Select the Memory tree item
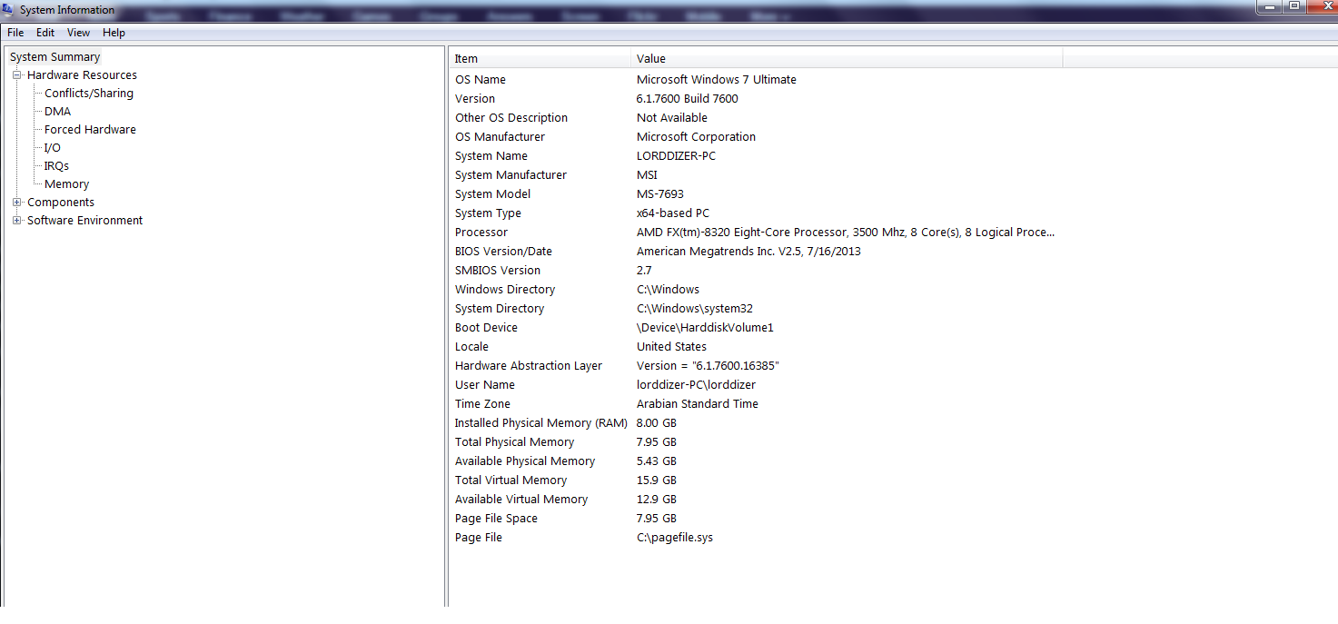 pyautogui.click(x=66, y=184)
